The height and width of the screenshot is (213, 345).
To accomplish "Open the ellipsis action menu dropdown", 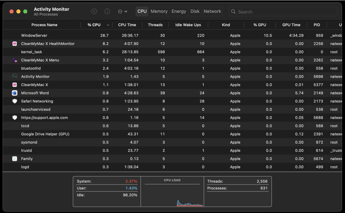I will (123, 12).
